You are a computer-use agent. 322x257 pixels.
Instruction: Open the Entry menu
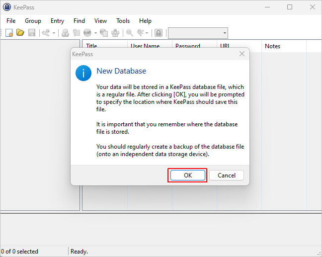coord(57,21)
